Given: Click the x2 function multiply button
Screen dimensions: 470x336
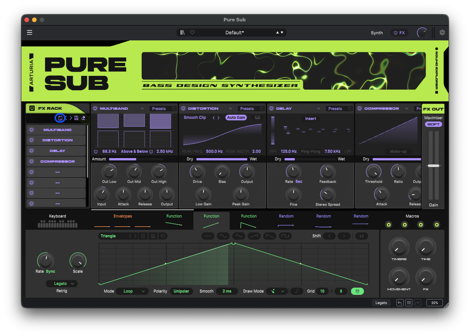Looking at the screenshot, I should pos(362,236).
